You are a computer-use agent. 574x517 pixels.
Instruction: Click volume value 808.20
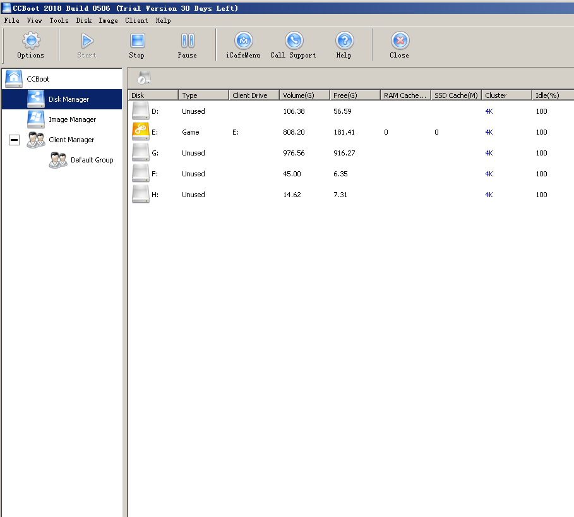[294, 132]
